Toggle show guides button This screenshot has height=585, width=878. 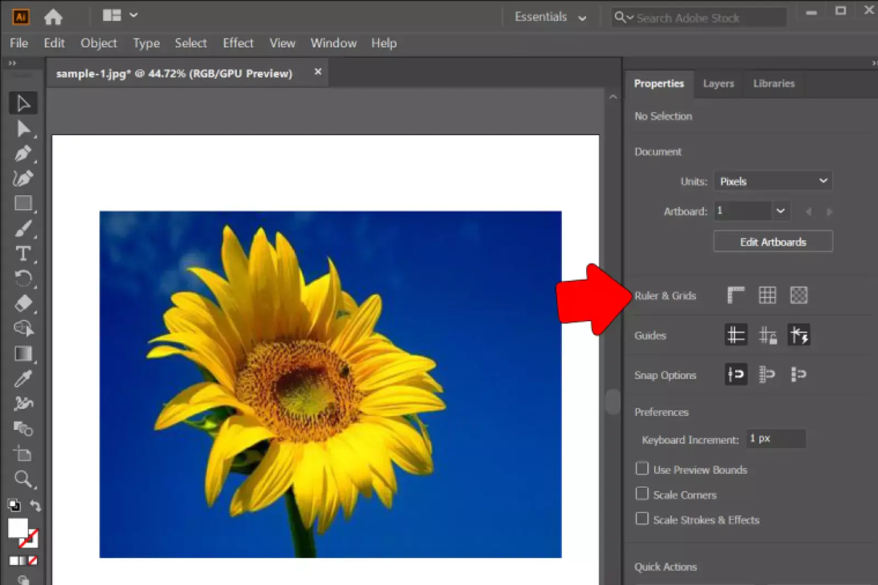pyautogui.click(x=736, y=335)
